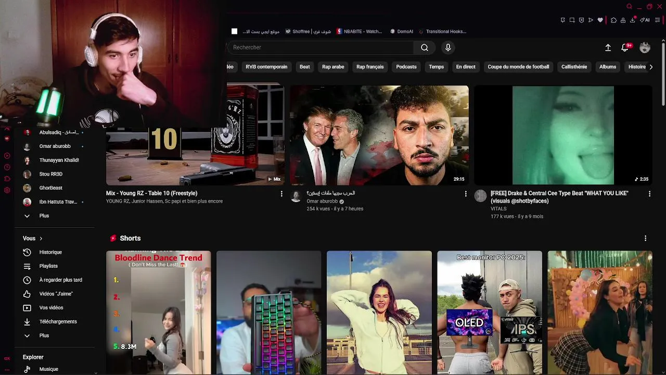The image size is (666, 375).
Task: Select the Rap arabe chip
Action: [x=333, y=67]
